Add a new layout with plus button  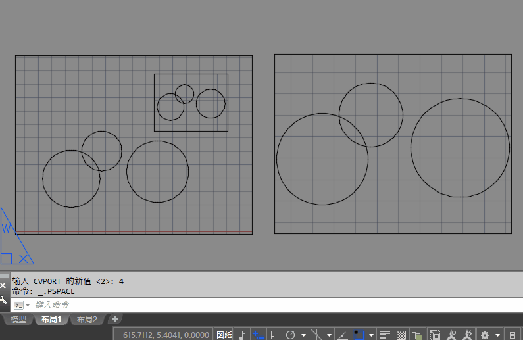pos(115,319)
